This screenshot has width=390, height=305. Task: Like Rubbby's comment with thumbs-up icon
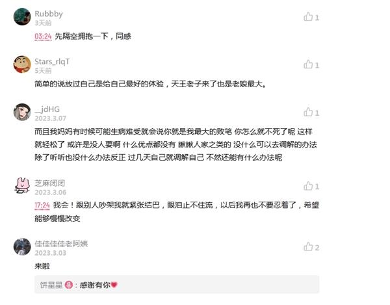pos(308,17)
